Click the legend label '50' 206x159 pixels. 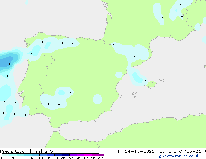(x=100, y=158)
